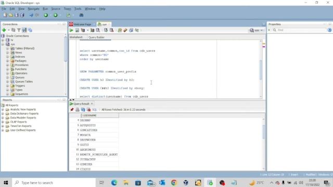The width and height of the screenshot is (333, 187).
Task: Open the Tools menu
Action: (78, 9)
